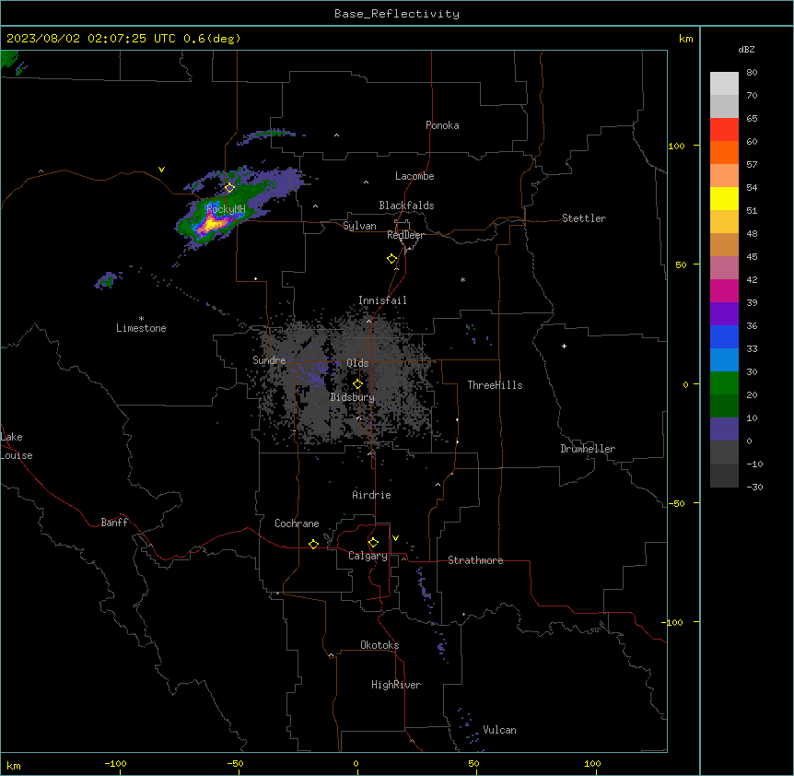794x776 pixels.
Task: Click the dBZ legend heading
Action: click(x=746, y=49)
